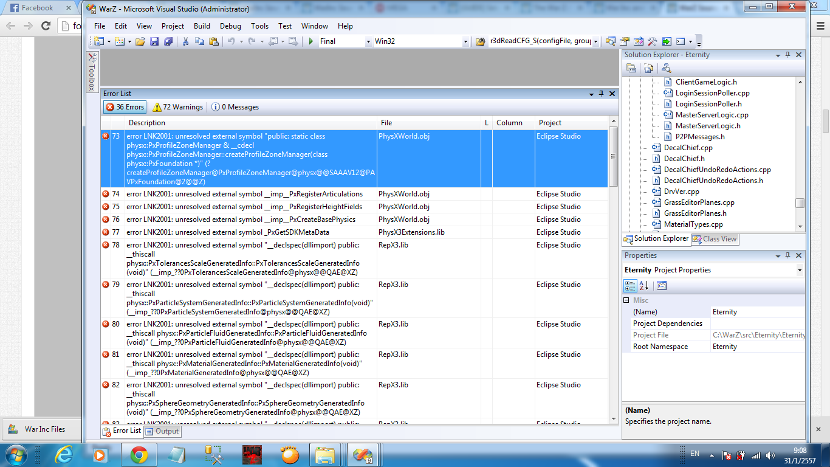Image resolution: width=830 pixels, height=467 pixels.
Task: Open the Undo history dropdown arrow
Action: tap(241, 41)
